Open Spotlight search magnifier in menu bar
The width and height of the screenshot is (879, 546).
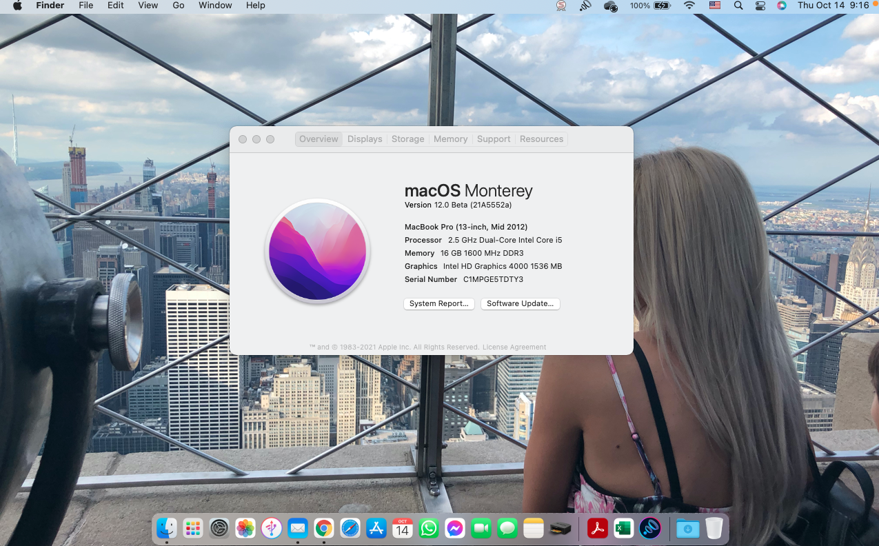tap(738, 6)
